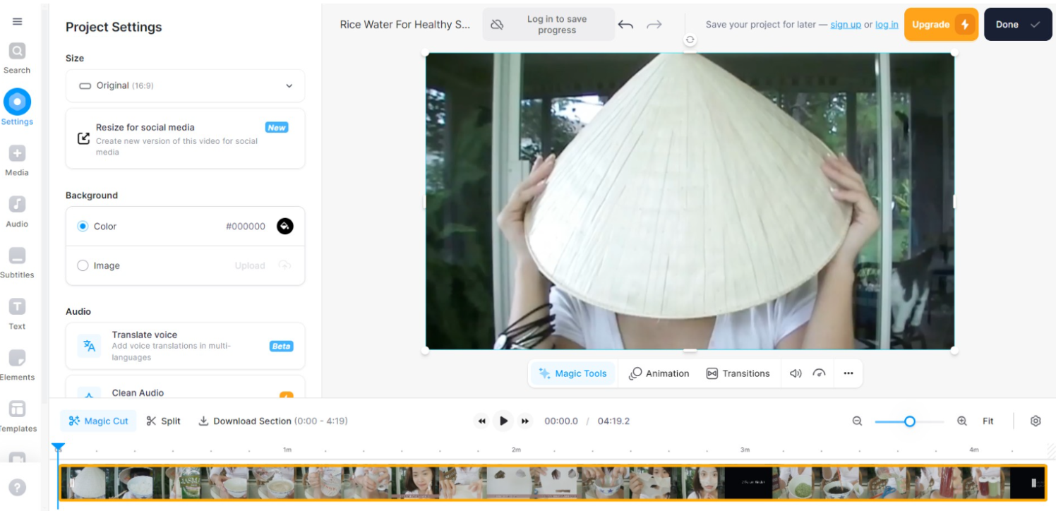Select the Color background radio button
This screenshot has width=1056, height=511.
click(x=83, y=226)
